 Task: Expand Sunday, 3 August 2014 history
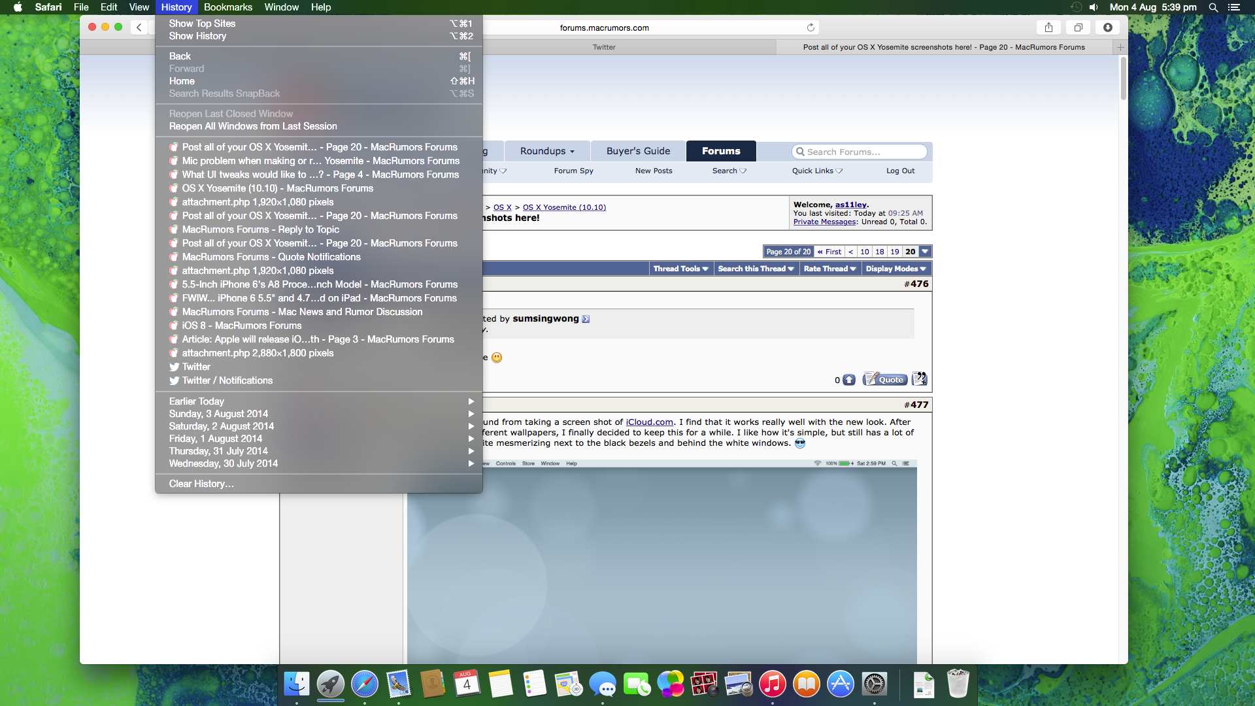(x=319, y=414)
